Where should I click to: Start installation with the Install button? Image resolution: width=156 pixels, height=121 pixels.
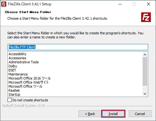click(113, 114)
